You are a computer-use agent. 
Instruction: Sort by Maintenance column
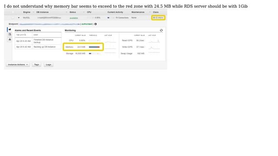(x=138, y=12)
